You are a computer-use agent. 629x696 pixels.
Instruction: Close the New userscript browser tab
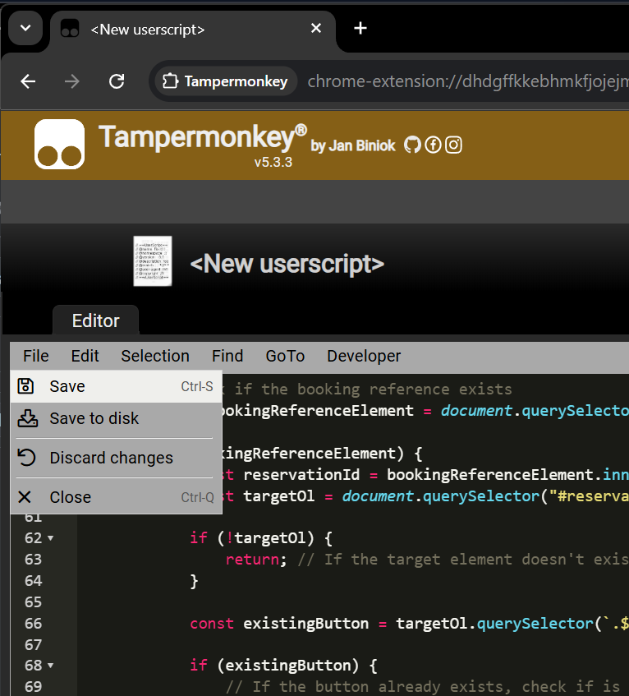coord(316,29)
